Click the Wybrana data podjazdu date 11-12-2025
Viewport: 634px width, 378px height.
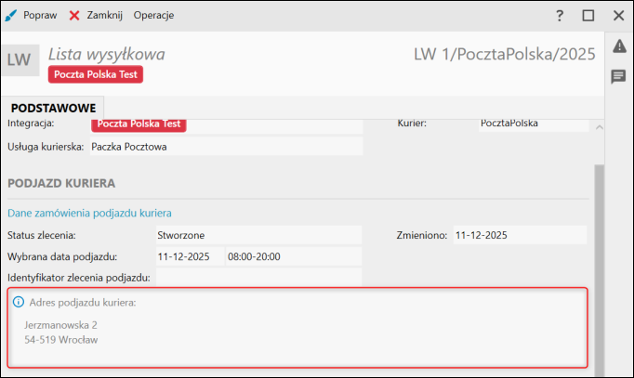tap(190, 256)
